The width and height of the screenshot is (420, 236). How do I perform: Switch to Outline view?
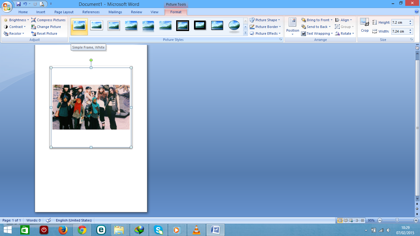pos(357,220)
